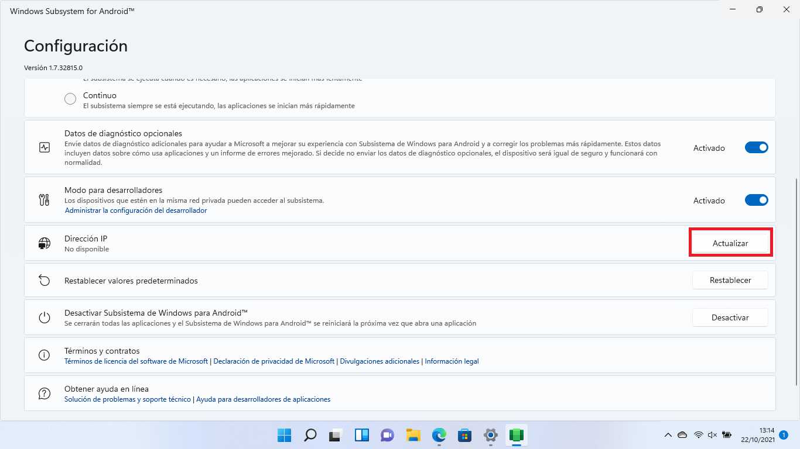Open Settings gear in taskbar

(491, 435)
